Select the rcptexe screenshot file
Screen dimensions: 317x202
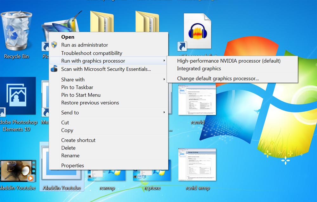[152, 175]
